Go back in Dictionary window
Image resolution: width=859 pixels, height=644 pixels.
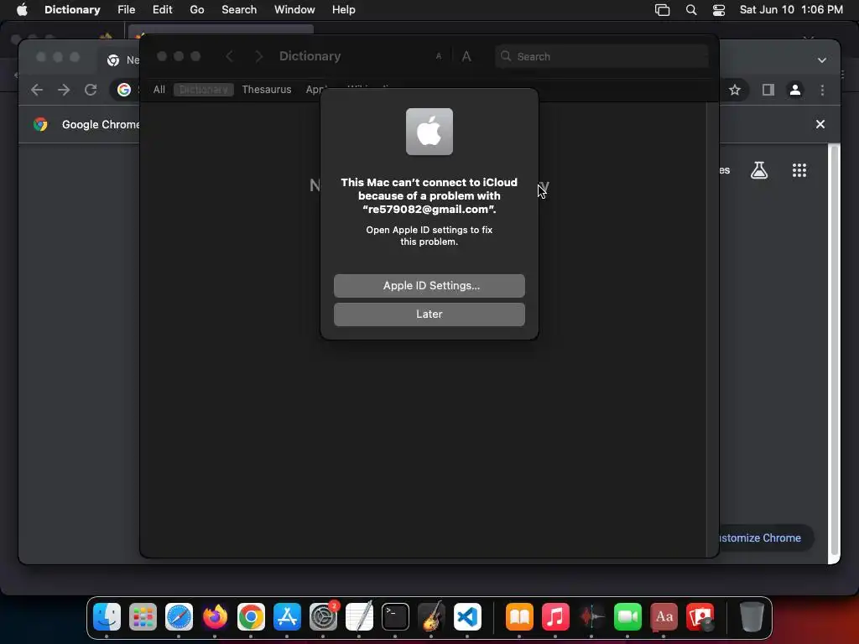(230, 56)
